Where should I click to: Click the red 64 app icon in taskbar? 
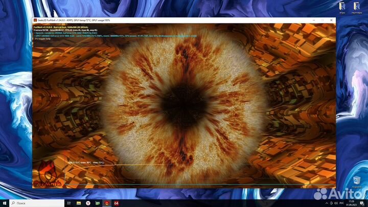click(116, 202)
